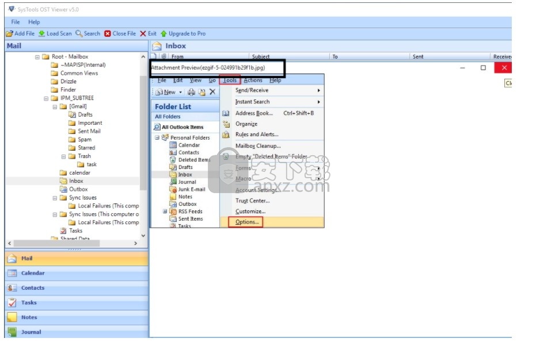Select the Finder folder
Image resolution: width=540 pixels, height=342 pixels.
click(x=68, y=90)
